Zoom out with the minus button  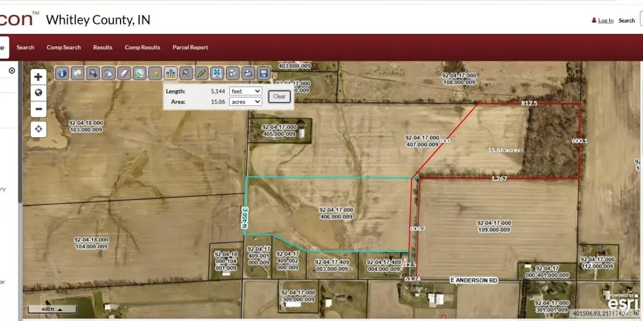click(38, 109)
